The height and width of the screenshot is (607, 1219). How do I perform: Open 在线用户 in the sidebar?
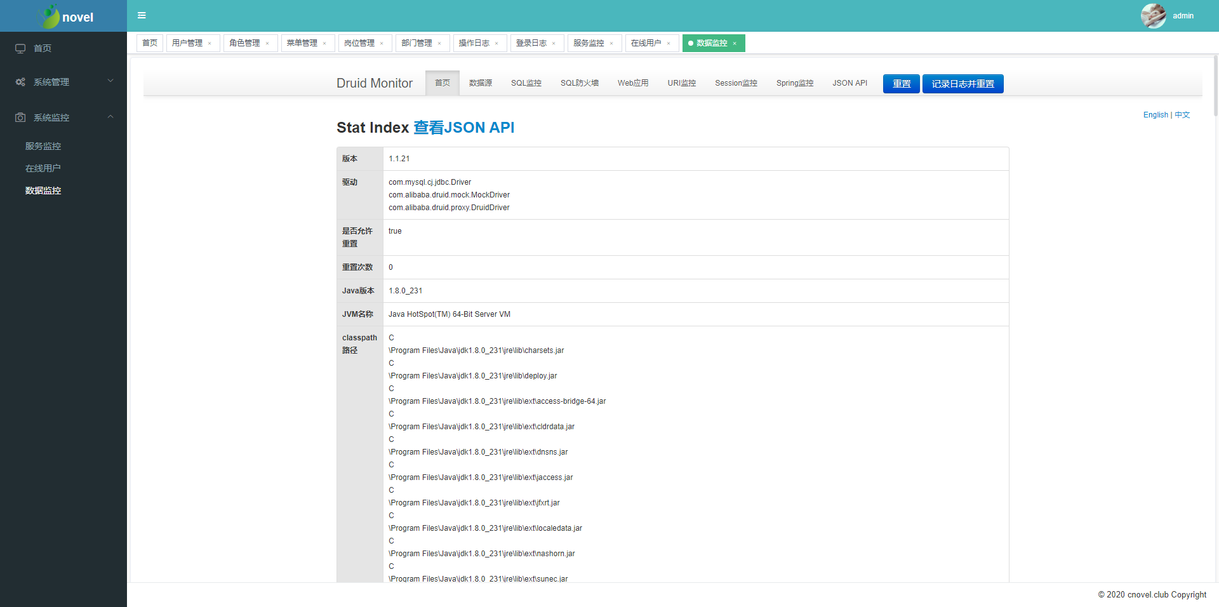click(x=43, y=168)
